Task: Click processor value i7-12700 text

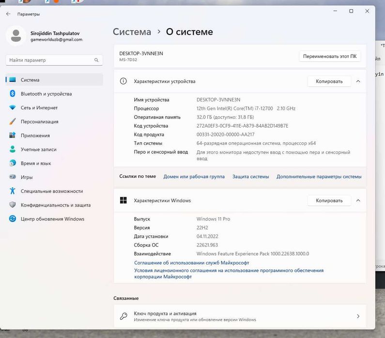Action: click(x=246, y=108)
